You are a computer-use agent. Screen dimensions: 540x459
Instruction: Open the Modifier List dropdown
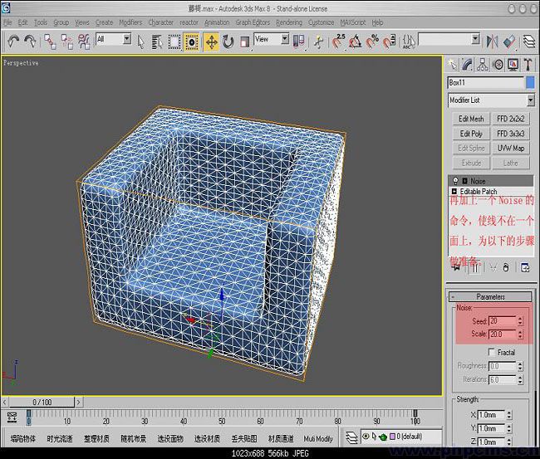531,100
